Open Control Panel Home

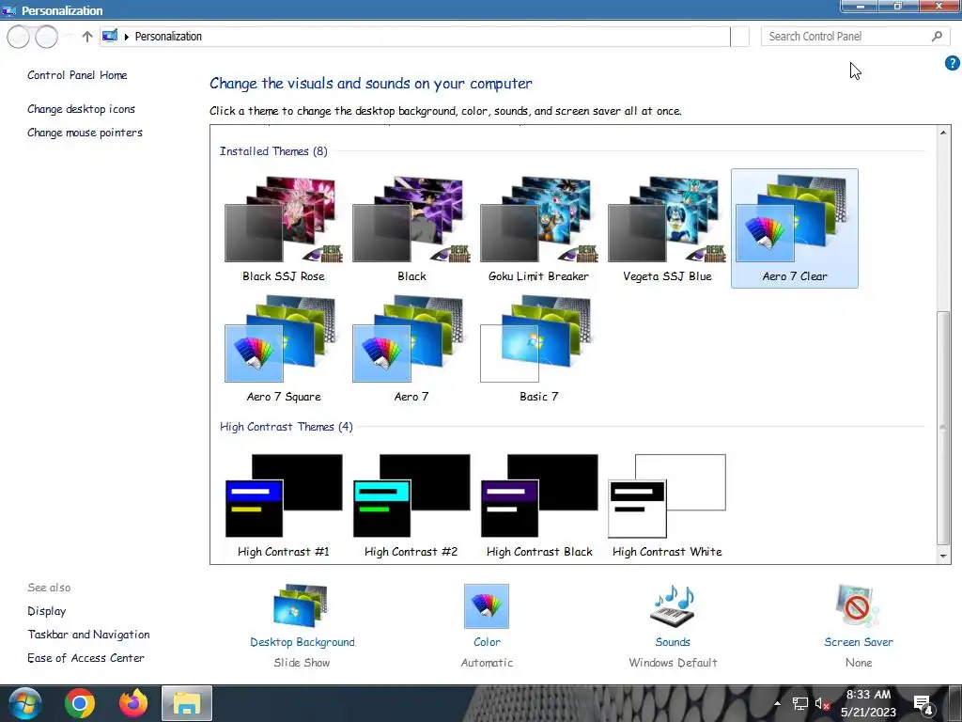pyautogui.click(x=77, y=75)
